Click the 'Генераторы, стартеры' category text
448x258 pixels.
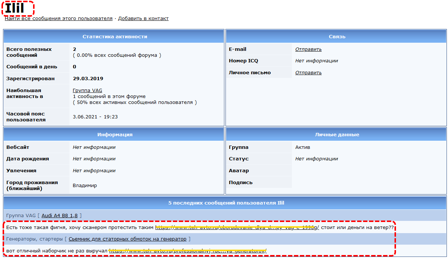(35, 239)
